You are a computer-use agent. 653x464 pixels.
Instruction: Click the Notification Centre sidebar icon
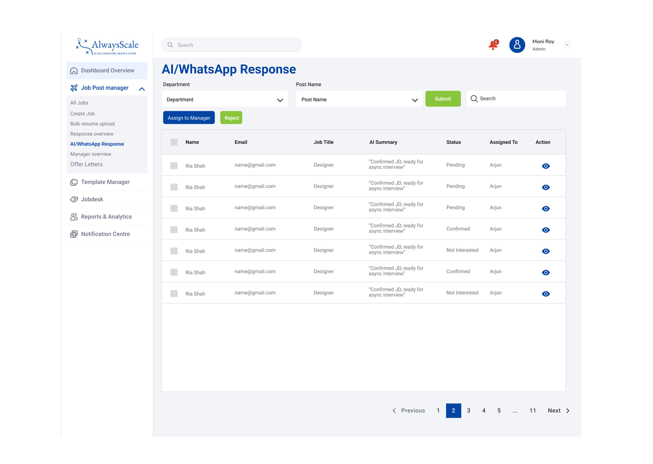(74, 234)
